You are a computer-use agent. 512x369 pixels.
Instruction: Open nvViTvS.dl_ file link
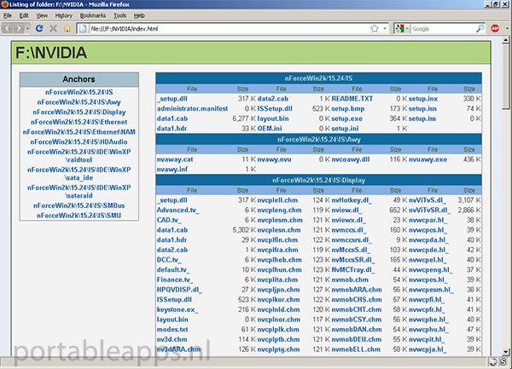click(x=428, y=200)
